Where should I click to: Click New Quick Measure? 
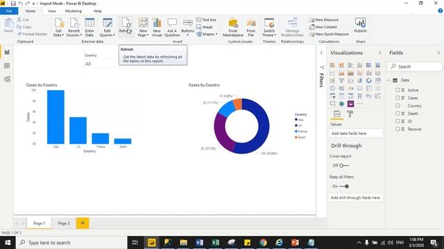pos(329,34)
